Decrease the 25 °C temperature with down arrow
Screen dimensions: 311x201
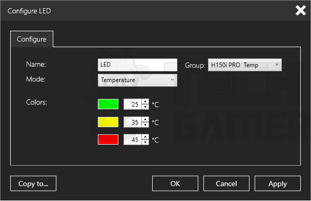pos(146,107)
